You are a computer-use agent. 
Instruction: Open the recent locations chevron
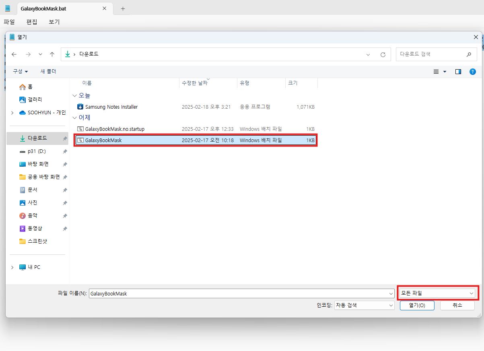click(x=40, y=54)
